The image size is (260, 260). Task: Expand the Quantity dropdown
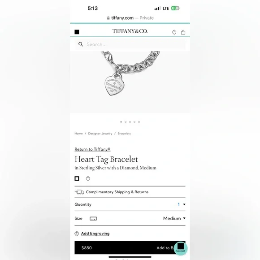pos(182,204)
